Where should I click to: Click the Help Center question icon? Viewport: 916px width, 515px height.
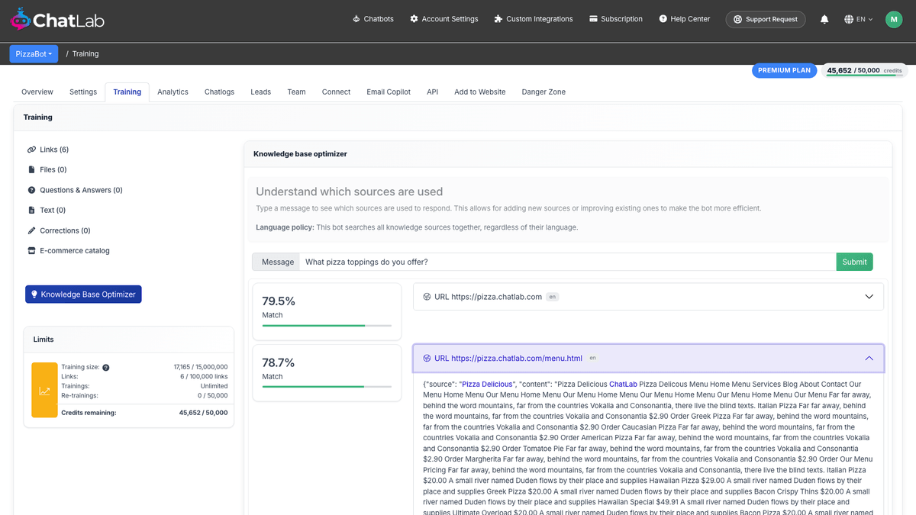pos(663,19)
